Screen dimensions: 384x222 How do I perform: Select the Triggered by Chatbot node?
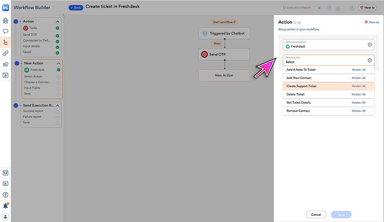pos(224,33)
